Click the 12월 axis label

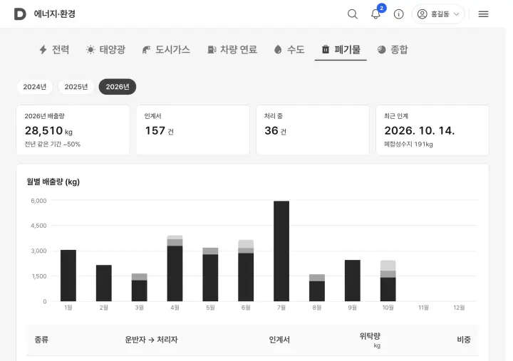pos(459,308)
